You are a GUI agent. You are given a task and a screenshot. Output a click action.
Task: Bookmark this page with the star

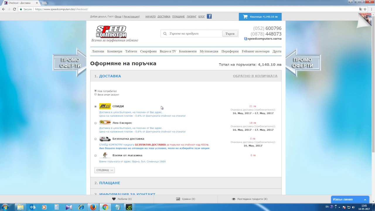365,9
